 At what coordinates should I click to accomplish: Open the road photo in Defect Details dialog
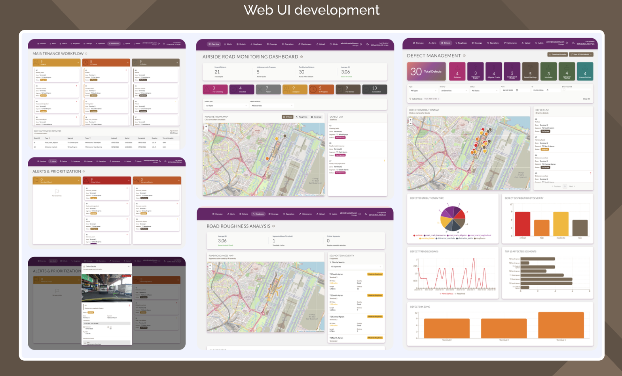pos(107,288)
